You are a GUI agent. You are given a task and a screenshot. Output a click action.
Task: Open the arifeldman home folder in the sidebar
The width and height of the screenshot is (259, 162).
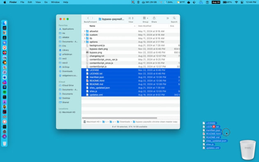pyautogui.click(x=65, y=54)
